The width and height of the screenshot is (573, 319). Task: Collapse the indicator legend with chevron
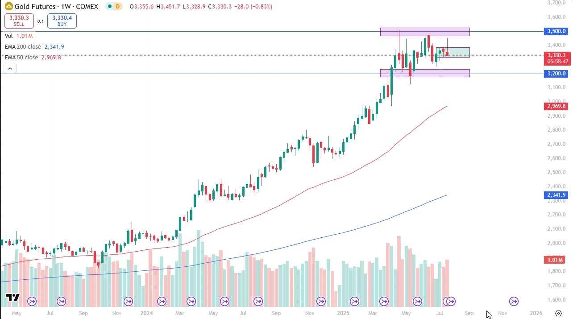pos(9,68)
